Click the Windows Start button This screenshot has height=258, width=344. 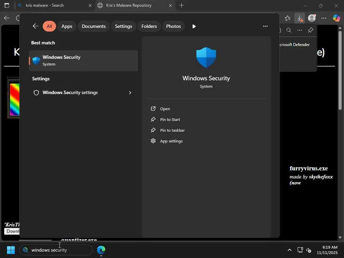tap(11, 250)
